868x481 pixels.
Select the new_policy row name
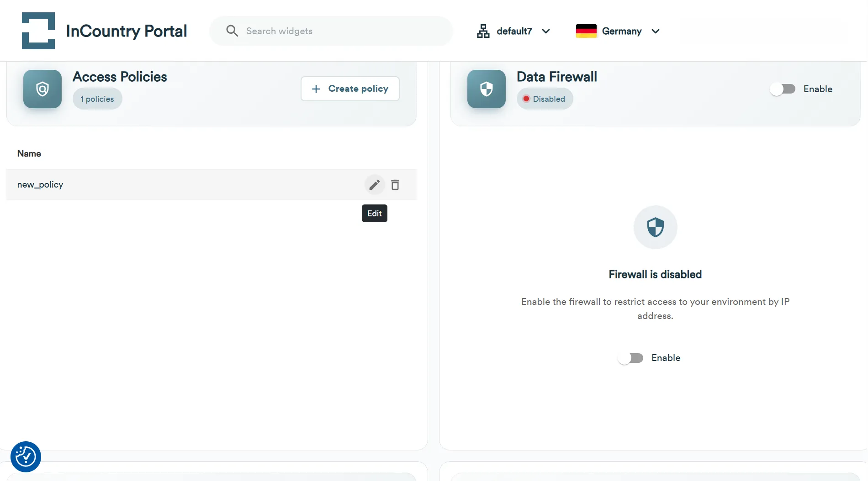click(40, 185)
